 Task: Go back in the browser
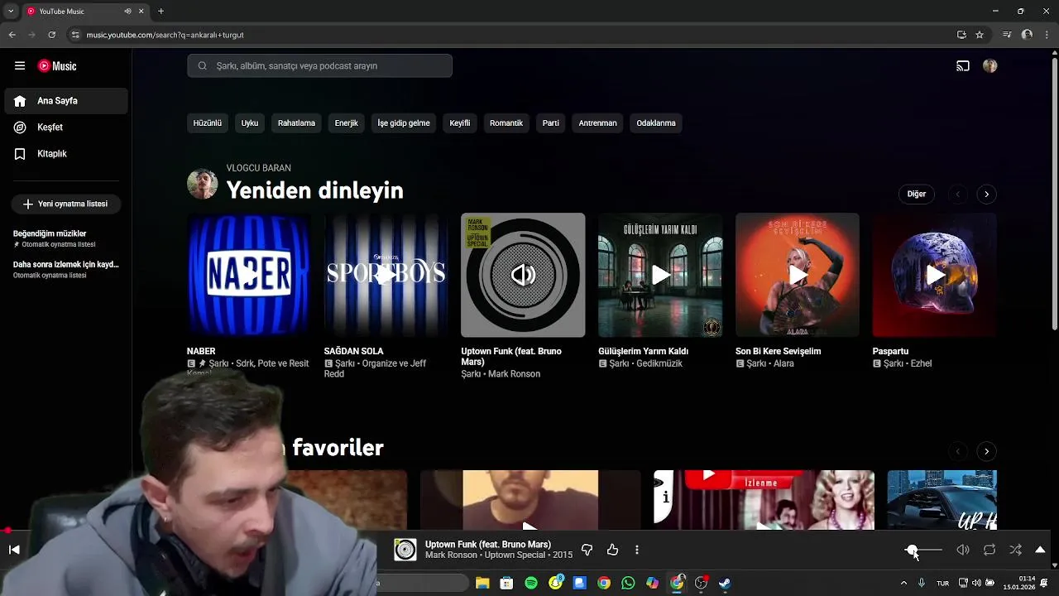pos(12,35)
